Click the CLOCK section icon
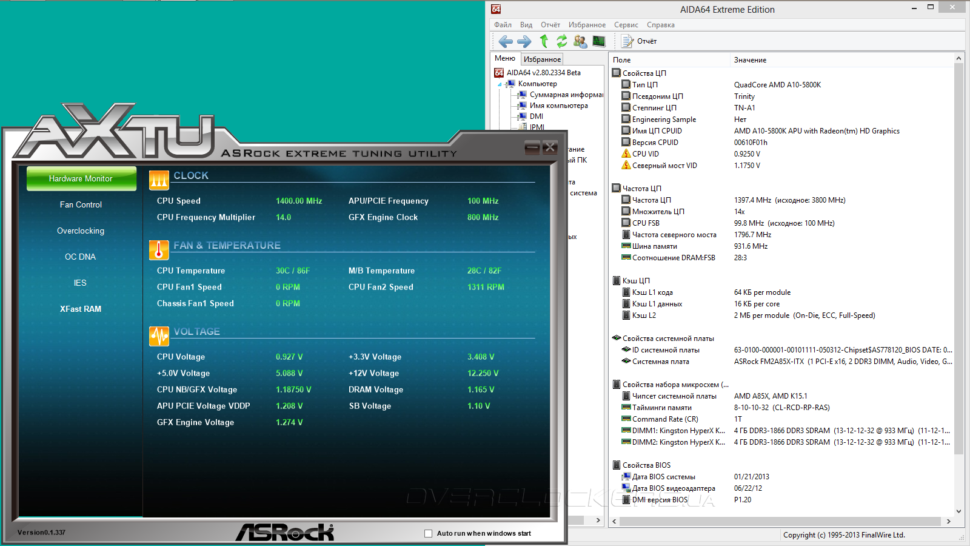This screenshot has width=970, height=546. click(x=159, y=180)
